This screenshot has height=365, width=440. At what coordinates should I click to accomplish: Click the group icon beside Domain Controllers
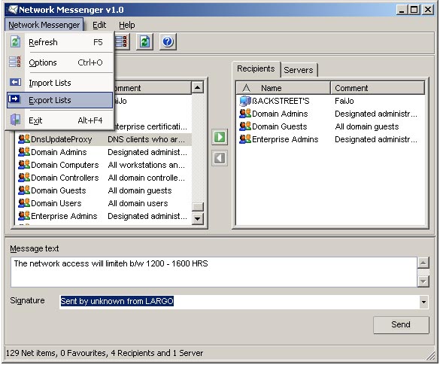coord(24,178)
